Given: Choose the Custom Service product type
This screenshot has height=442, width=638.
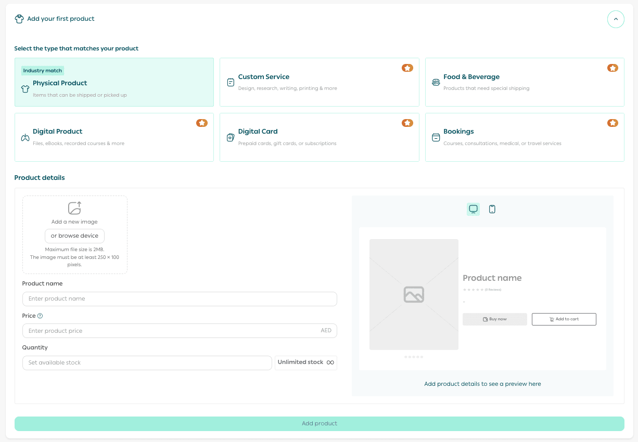Looking at the screenshot, I should point(319,82).
